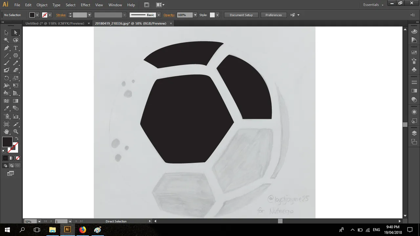The image size is (420, 236).
Task: Open the File menu
Action: coord(17,5)
